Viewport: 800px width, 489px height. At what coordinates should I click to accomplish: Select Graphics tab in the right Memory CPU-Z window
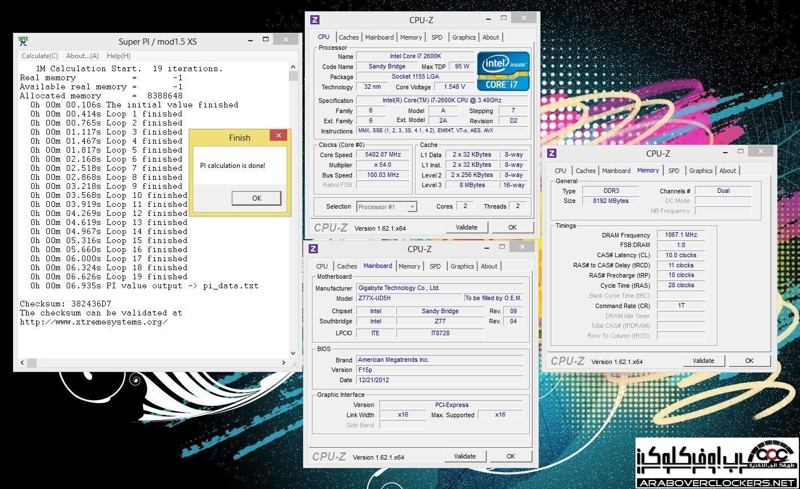coord(700,171)
